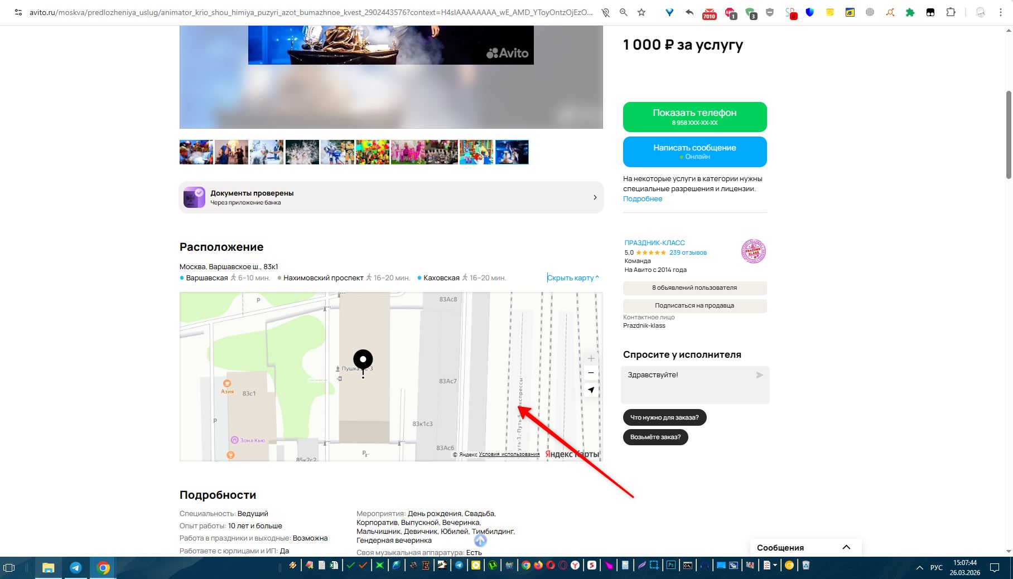
Task: Click the 'Варшавская' metro station label
Action: tap(207, 278)
